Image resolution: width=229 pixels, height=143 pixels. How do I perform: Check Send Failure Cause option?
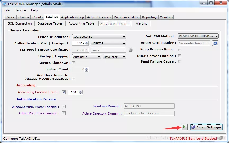180,61
